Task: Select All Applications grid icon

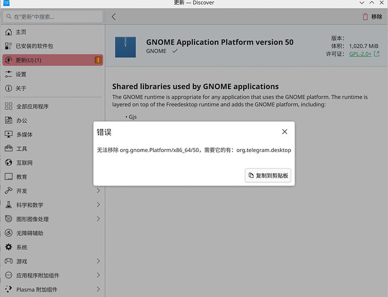Action: (x=8, y=106)
